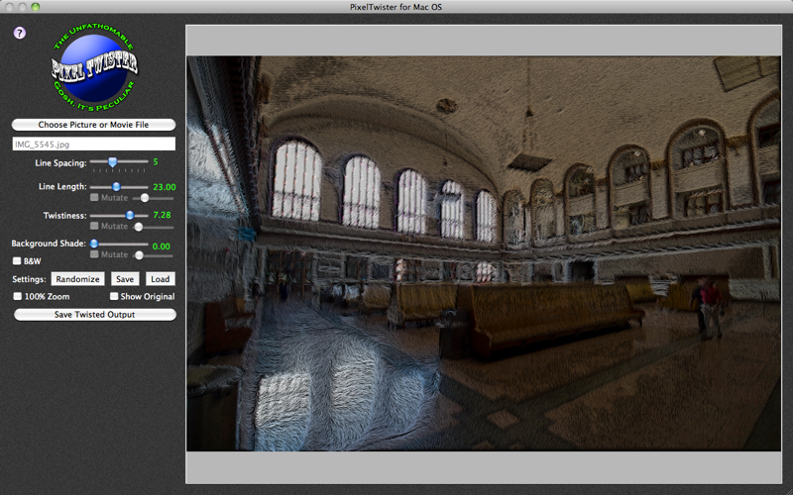
Task: Click the twisted train station preview image
Action: coord(484,253)
